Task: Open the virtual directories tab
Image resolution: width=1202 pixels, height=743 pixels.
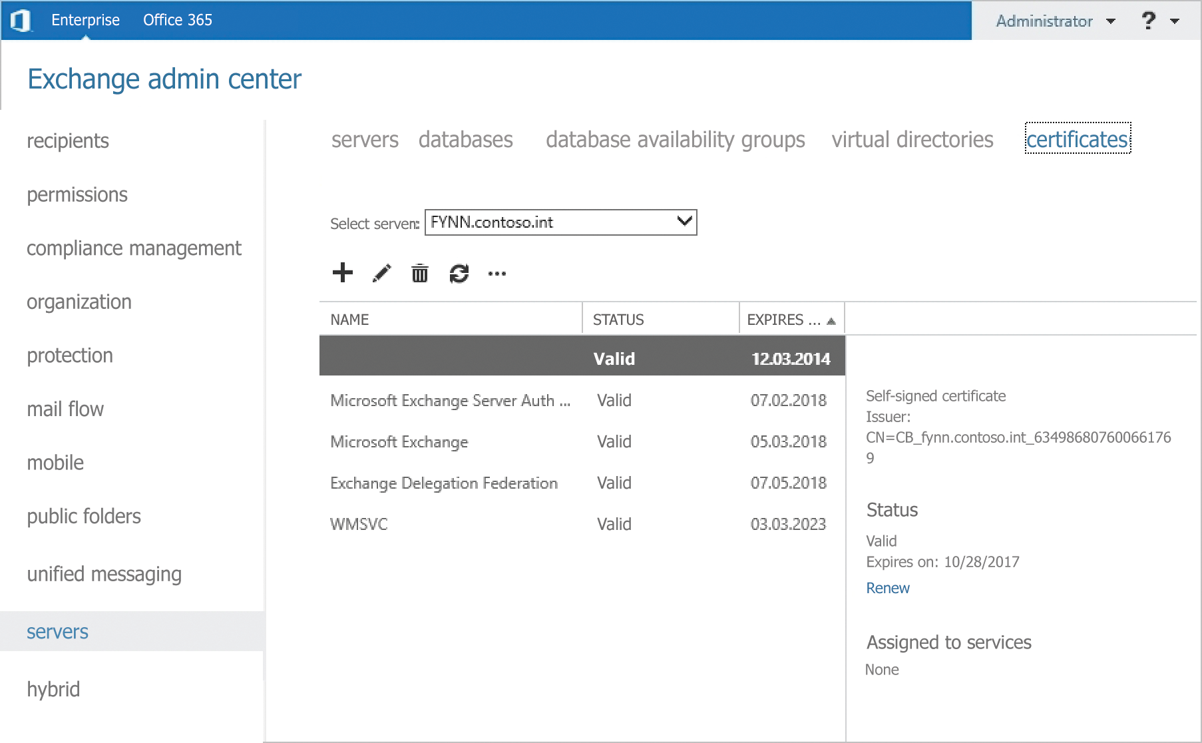Action: [x=912, y=140]
